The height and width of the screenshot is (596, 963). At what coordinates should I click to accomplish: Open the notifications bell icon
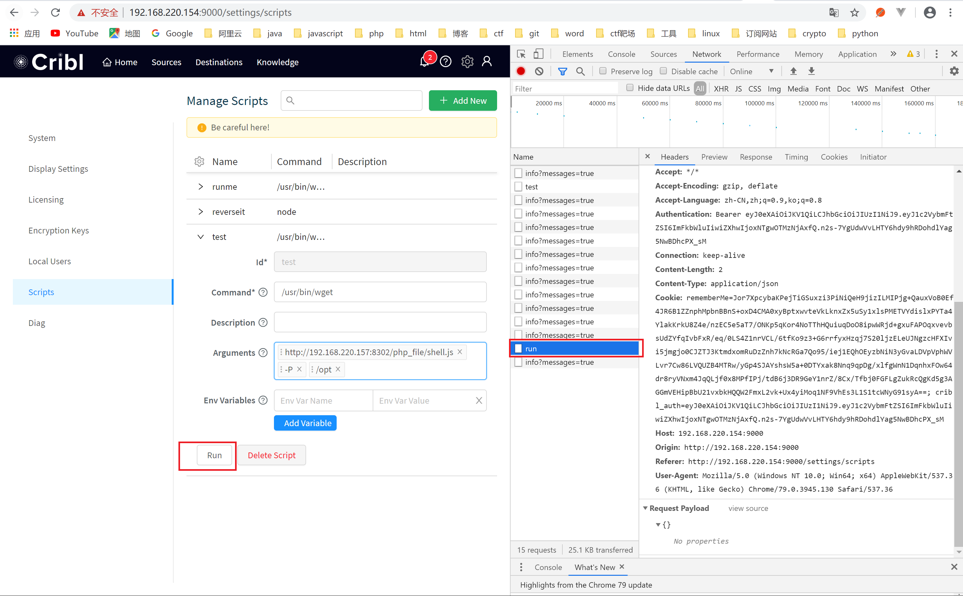(x=424, y=62)
